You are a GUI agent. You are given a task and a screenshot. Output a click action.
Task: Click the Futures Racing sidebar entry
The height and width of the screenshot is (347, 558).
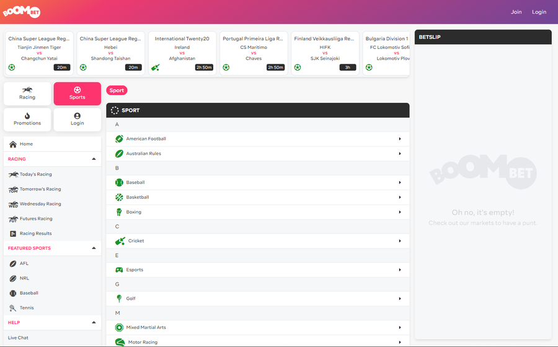52,219
